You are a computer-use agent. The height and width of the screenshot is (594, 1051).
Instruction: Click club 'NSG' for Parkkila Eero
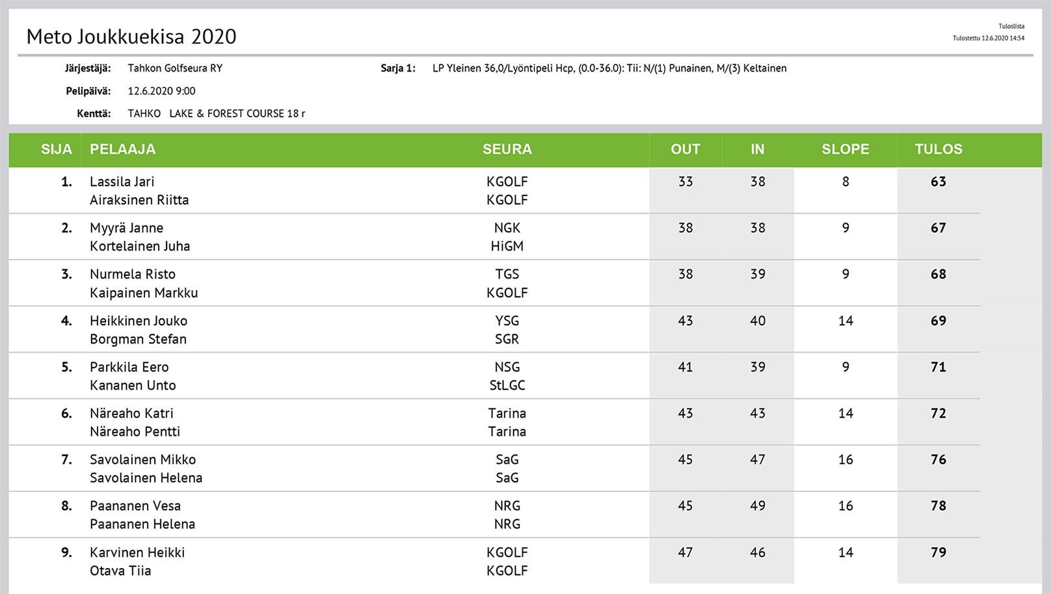coord(507,367)
